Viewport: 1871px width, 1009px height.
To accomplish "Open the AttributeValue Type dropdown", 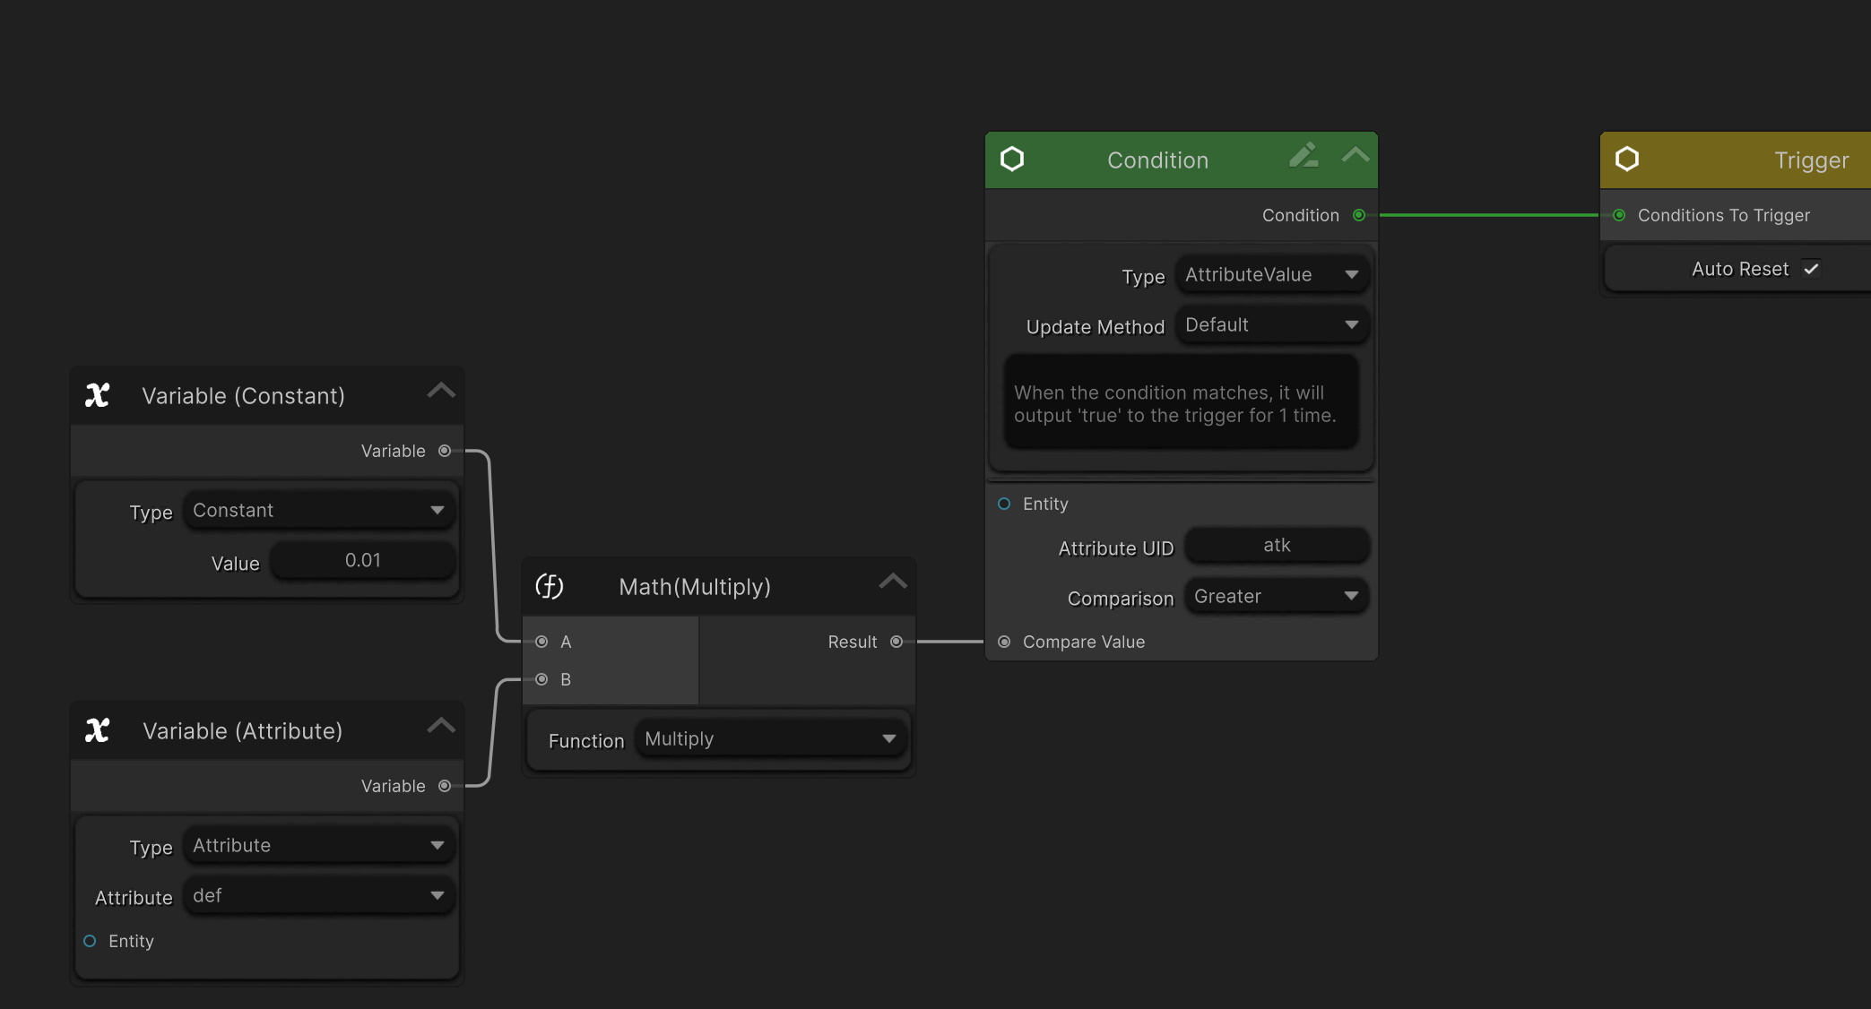I will click(1271, 275).
